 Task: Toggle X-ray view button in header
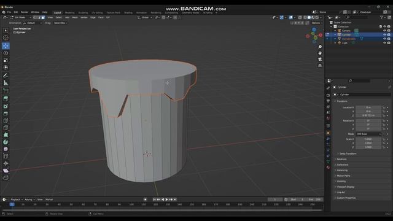click(300, 17)
